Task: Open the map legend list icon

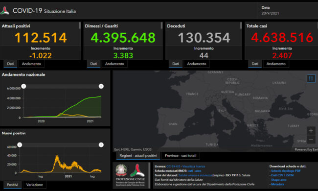Action: point(311,78)
